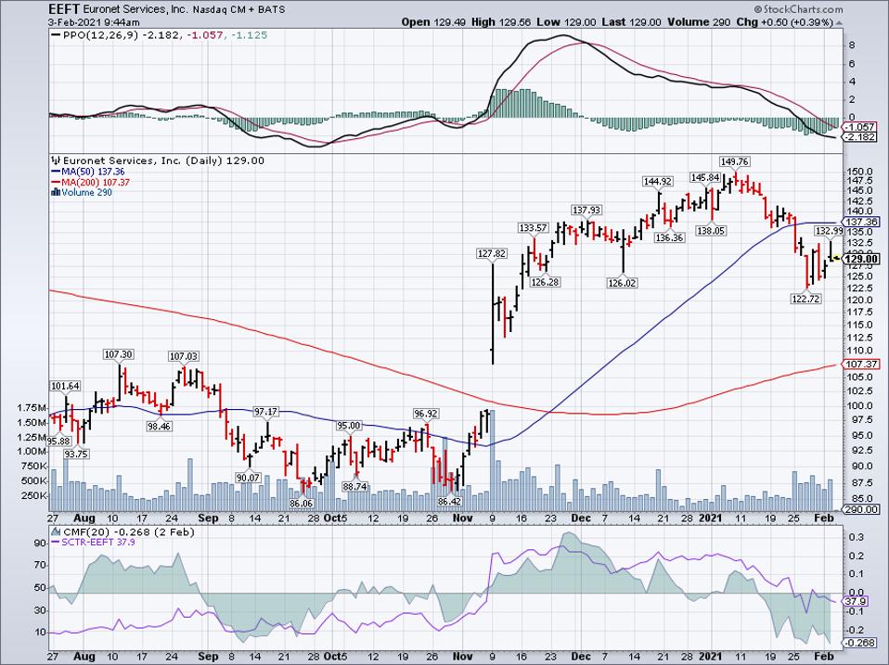
Task: Click the blue MA(50) legend line swatch
Action: (x=56, y=172)
